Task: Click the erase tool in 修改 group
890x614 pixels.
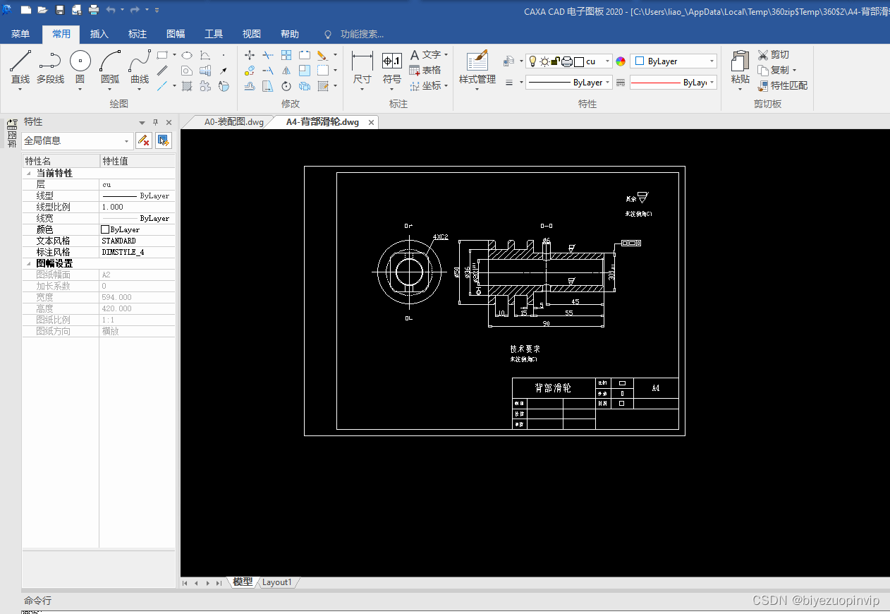Action: (x=322, y=54)
